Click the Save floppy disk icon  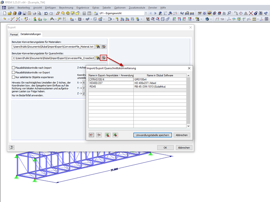click(x=25, y=13)
